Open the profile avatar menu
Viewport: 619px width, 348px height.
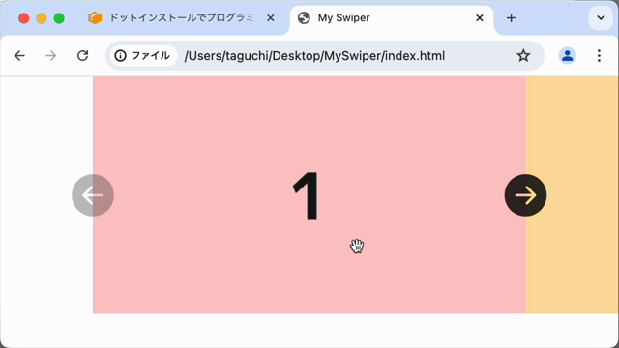point(568,56)
